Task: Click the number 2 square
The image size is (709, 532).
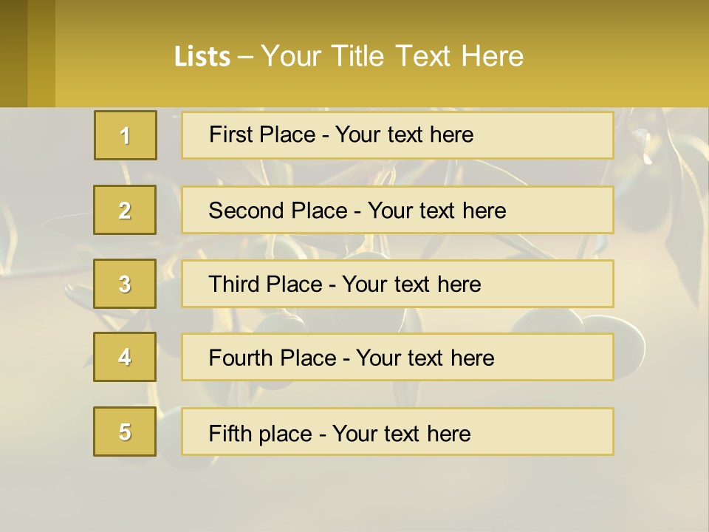Action: click(x=125, y=210)
